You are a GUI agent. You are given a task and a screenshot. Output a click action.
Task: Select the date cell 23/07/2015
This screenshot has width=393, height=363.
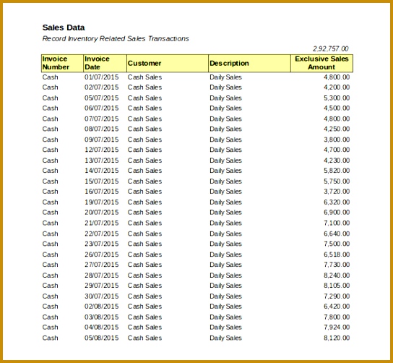point(102,244)
